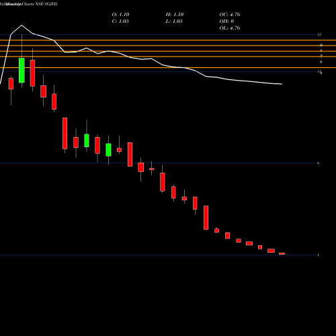Click the 'OC: 4.76' reading

(x=230, y=15)
